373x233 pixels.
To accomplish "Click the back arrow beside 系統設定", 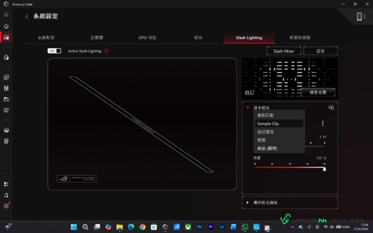I will pyautogui.click(x=27, y=17).
